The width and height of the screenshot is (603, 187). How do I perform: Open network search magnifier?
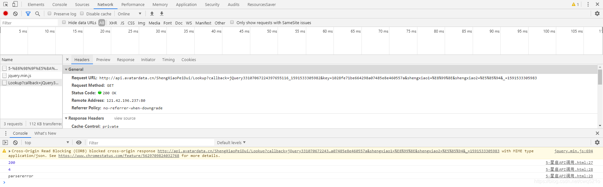tap(38, 14)
